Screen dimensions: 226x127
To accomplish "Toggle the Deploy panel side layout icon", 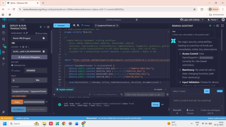I will [48, 27].
